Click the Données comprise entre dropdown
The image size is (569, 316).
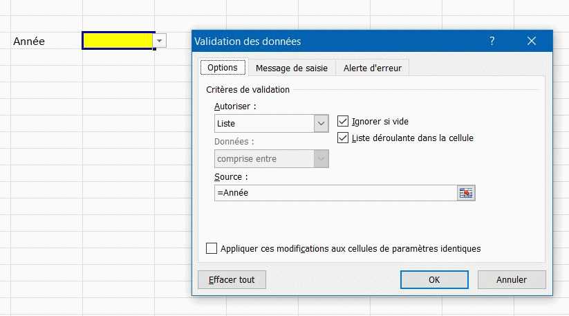(271, 158)
